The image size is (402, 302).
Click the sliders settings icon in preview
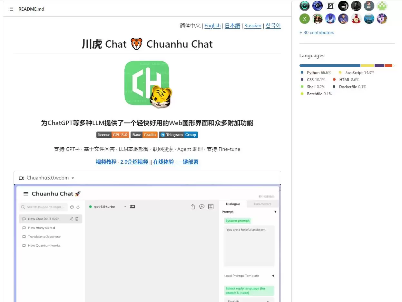[x=211, y=207]
